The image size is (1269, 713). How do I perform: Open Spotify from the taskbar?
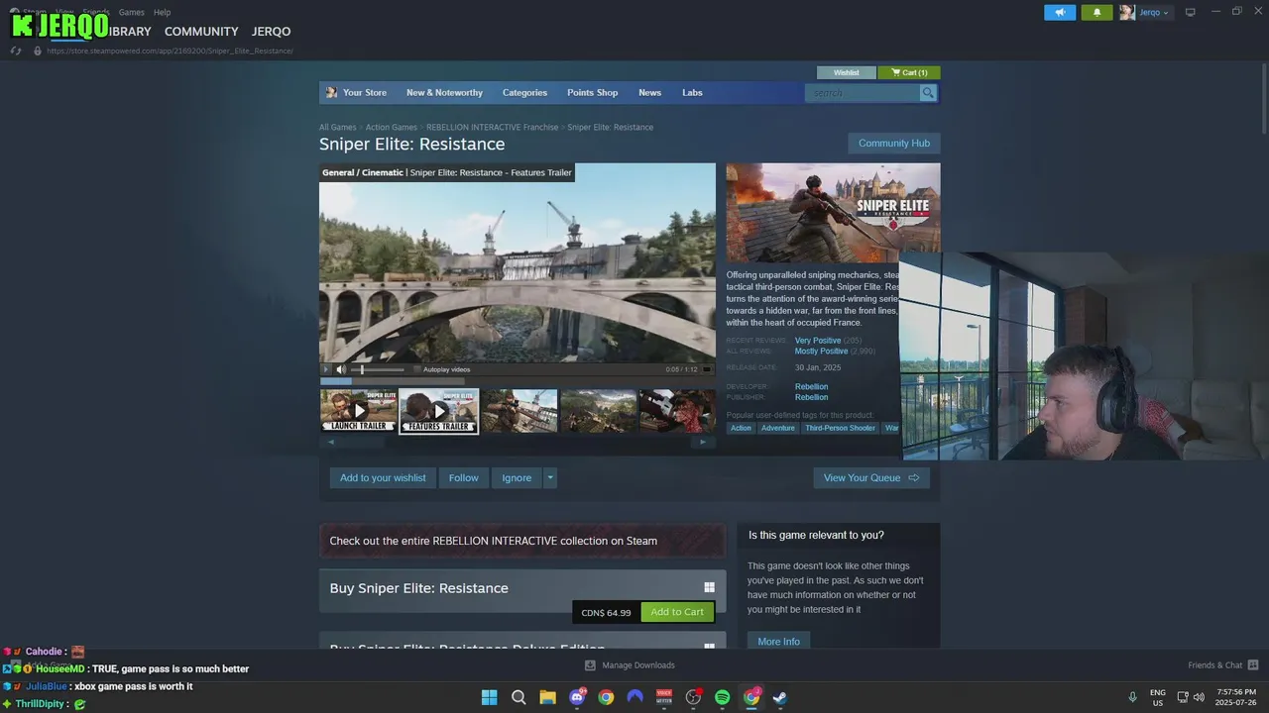point(723,697)
